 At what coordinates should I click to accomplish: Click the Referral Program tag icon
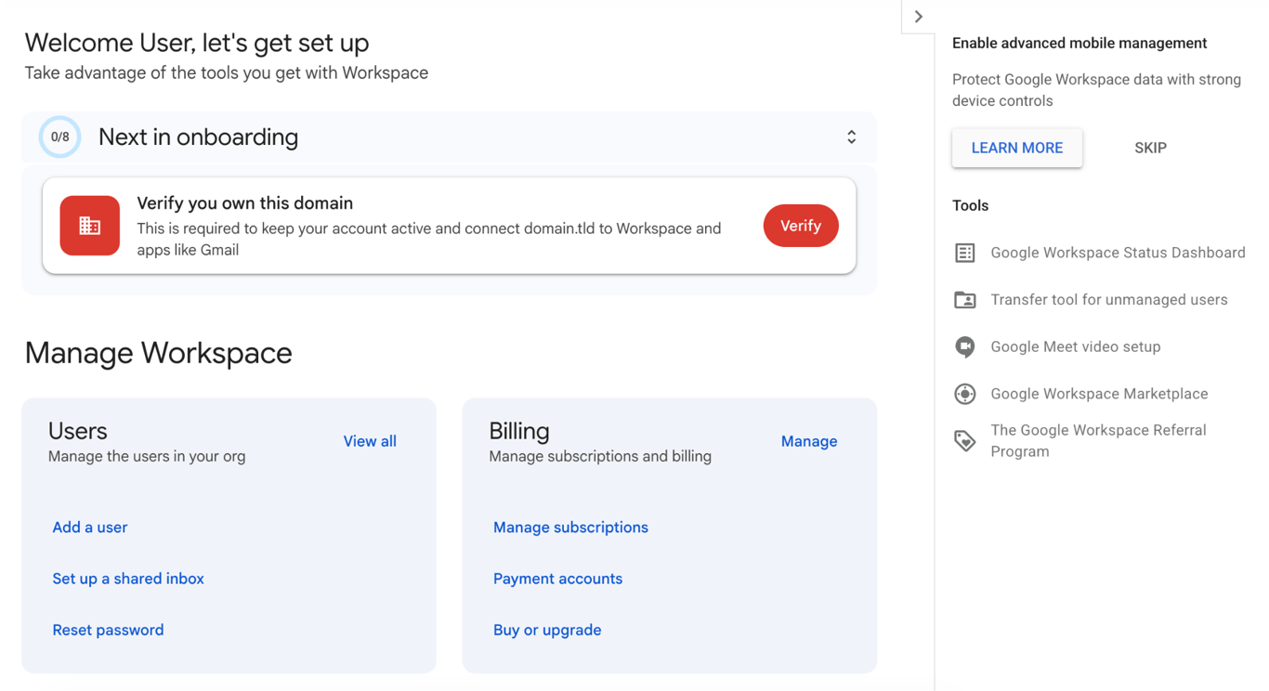coord(965,441)
